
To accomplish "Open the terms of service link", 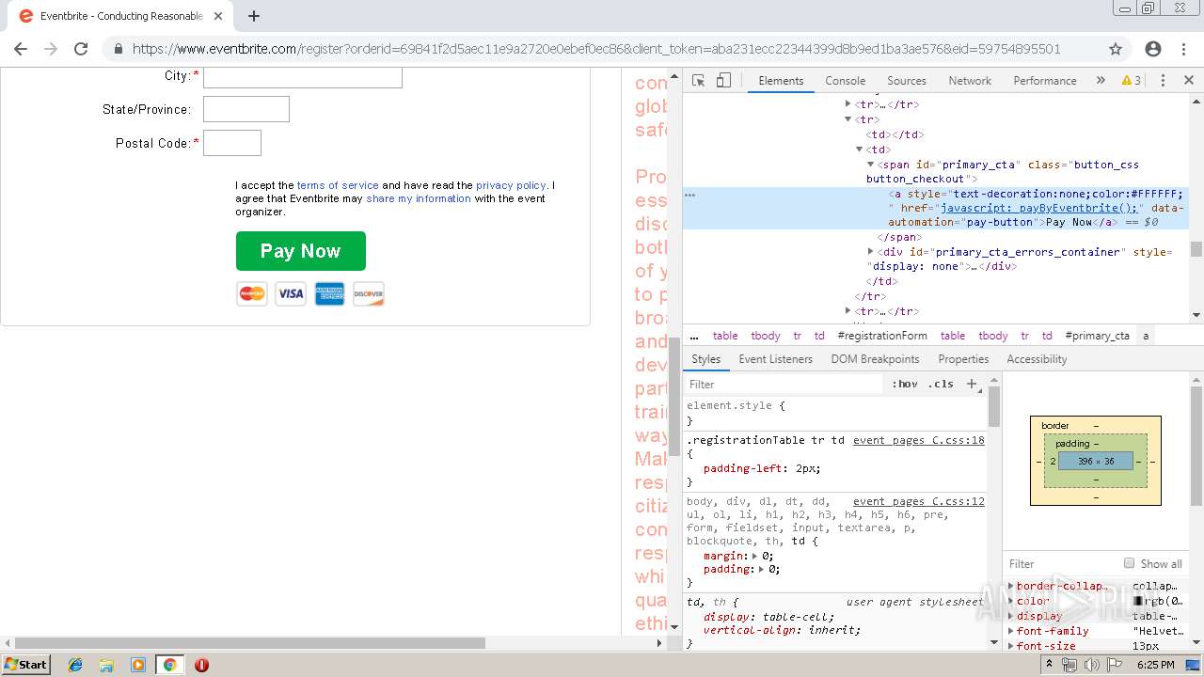I will click(338, 185).
